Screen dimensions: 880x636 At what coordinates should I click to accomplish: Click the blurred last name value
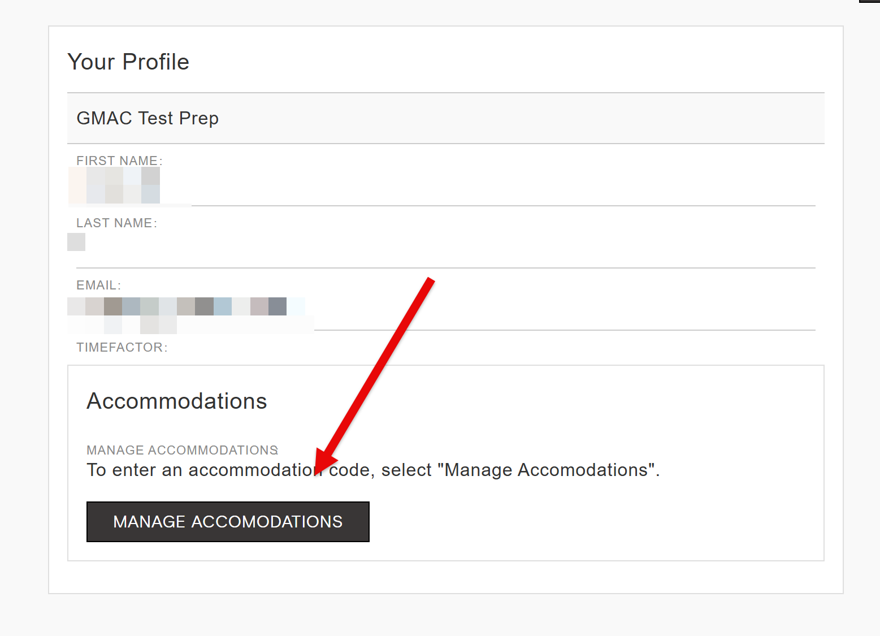click(76, 242)
